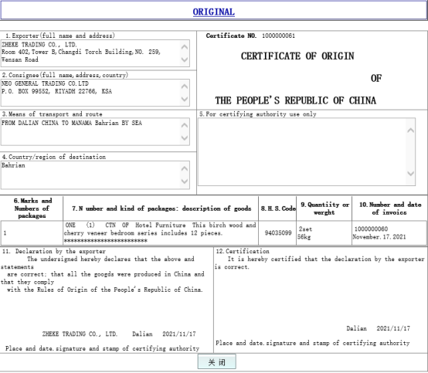Click exporter signature line ZHEKE TRADING Dalian 2021/11/17
Viewport: 428px width, 373px height.
(x=119, y=334)
